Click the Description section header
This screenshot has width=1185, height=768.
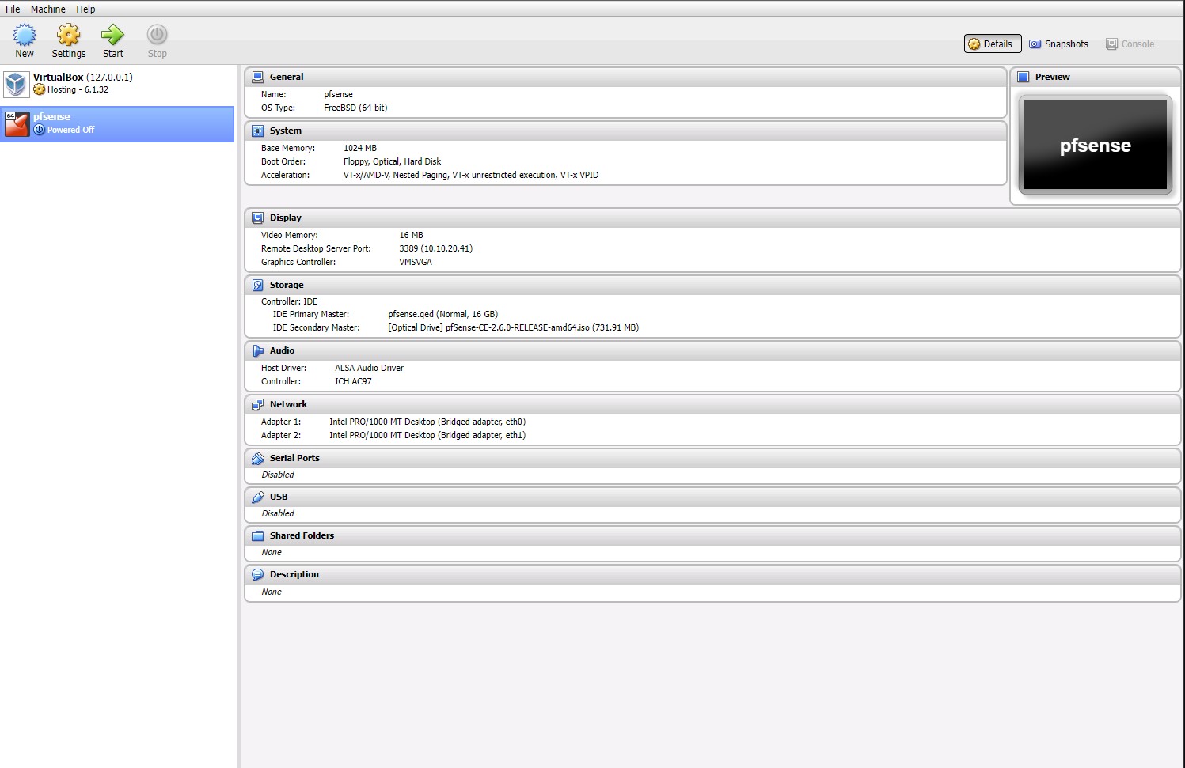coord(294,573)
